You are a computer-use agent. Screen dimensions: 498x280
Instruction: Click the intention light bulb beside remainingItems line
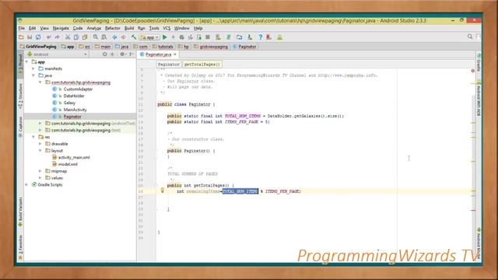(163, 191)
